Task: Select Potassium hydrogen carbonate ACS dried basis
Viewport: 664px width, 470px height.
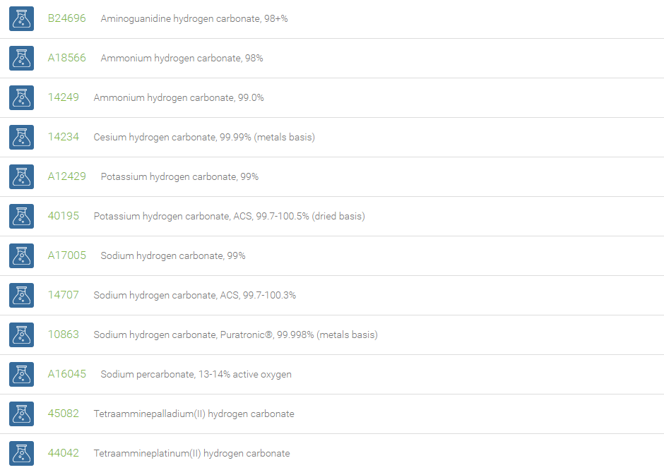Action: [229, 216]
